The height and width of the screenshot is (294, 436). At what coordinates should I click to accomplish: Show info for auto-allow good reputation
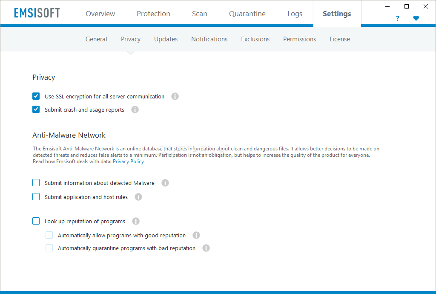196,235
